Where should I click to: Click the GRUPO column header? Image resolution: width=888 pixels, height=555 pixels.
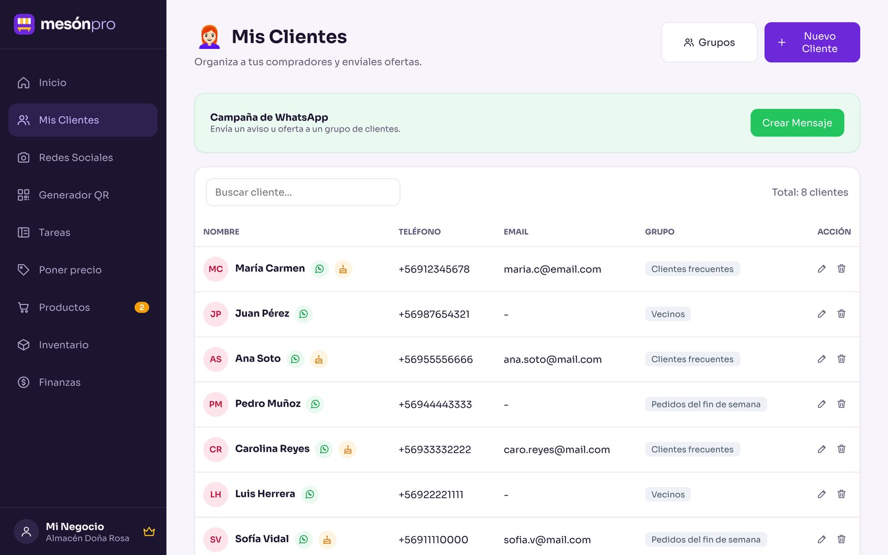(x=659, y=231)
